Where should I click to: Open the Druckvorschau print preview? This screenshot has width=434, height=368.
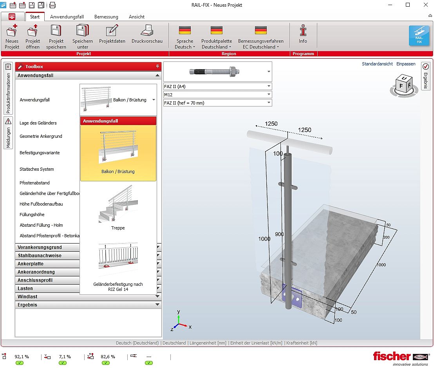(x=147, y=34)
